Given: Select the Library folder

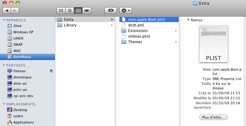Looking at the screenshot, I should coord(85,25).
